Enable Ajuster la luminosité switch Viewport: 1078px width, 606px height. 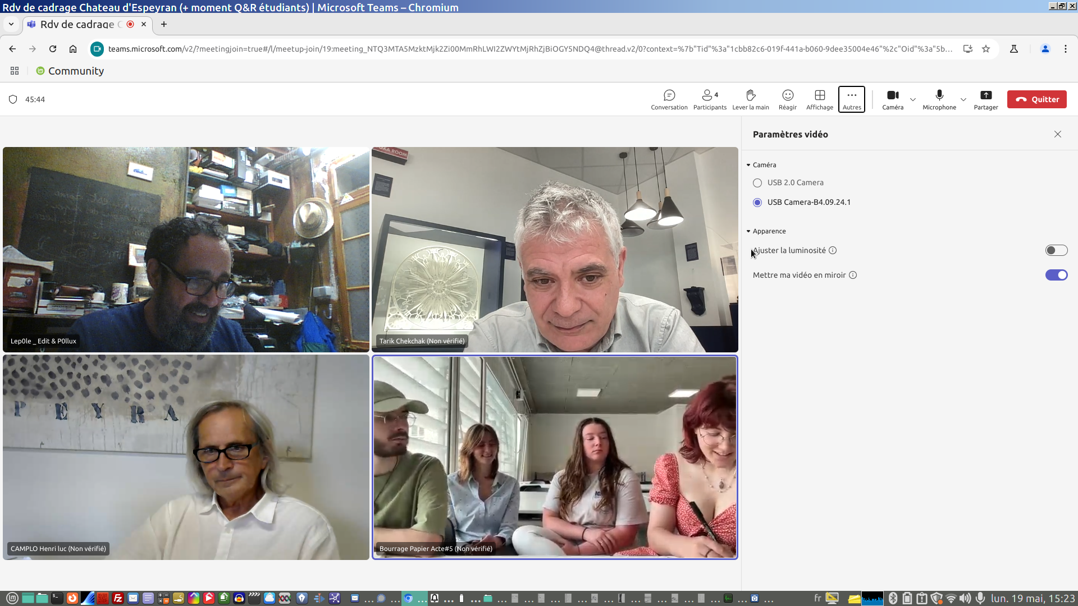1056,250
